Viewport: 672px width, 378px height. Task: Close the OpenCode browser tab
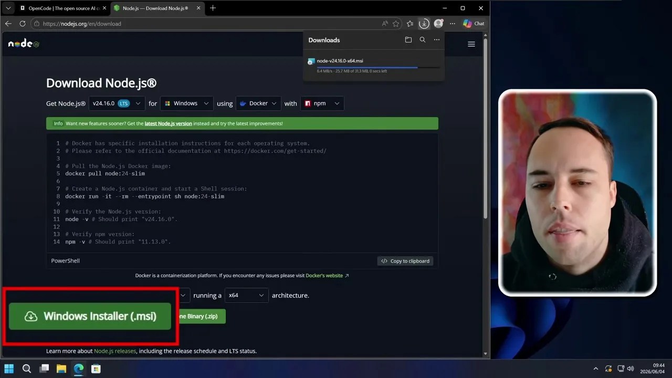[x=104, y=8]
